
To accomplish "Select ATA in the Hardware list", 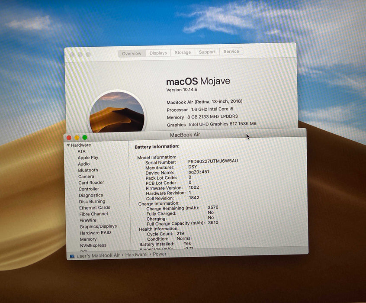I will click(x=81, y=151).
